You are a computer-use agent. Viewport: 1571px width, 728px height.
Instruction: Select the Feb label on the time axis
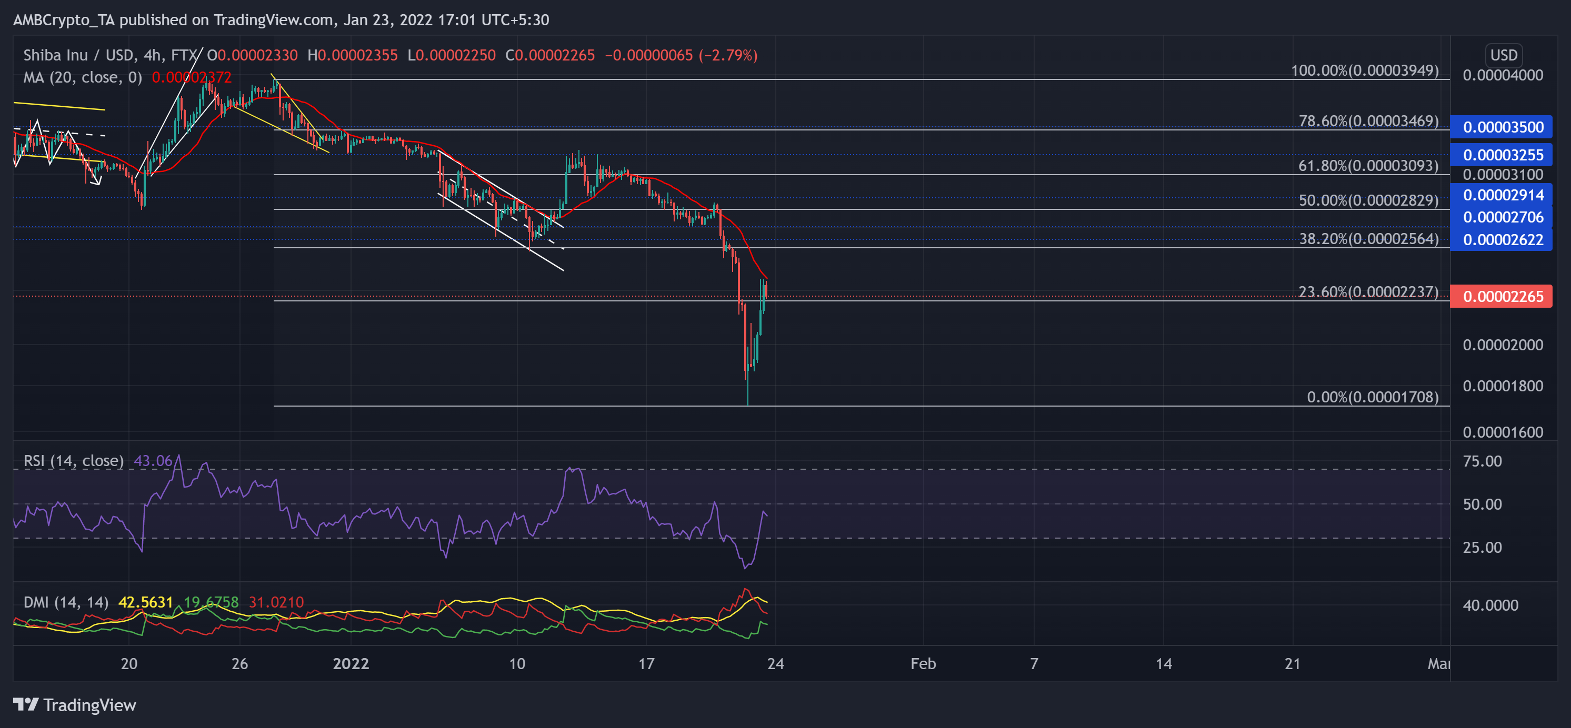(923, 664)
